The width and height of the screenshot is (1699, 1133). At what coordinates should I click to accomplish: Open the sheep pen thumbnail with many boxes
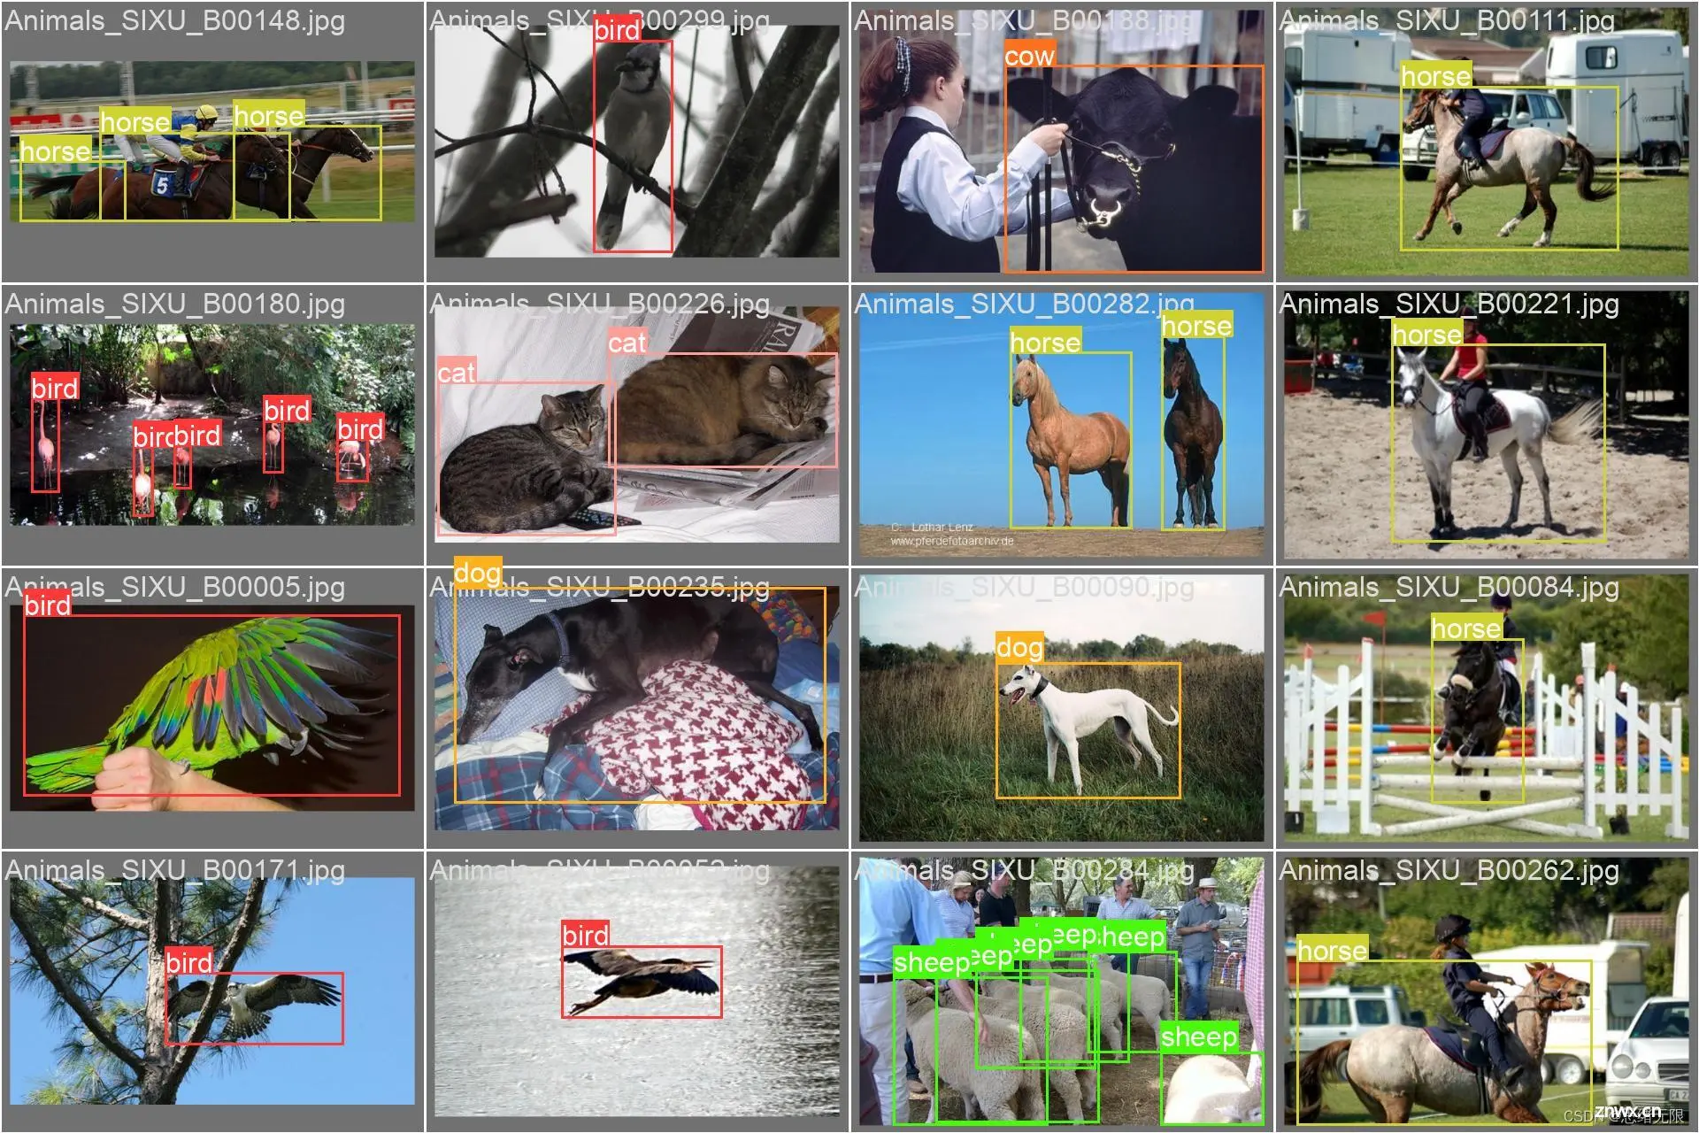1061,991
